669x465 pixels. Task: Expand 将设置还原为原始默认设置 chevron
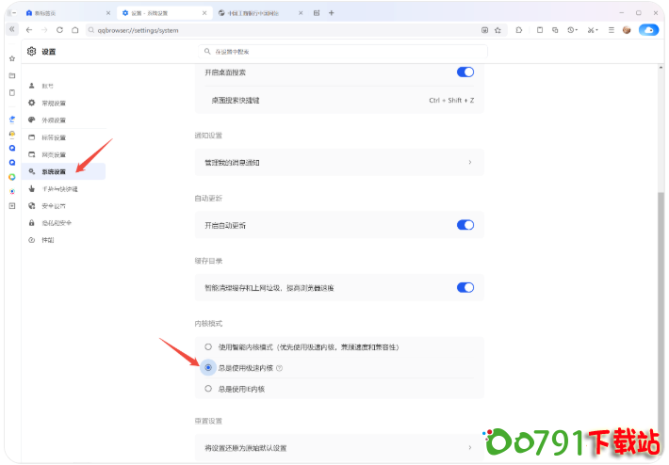click(x=469, y=447)
